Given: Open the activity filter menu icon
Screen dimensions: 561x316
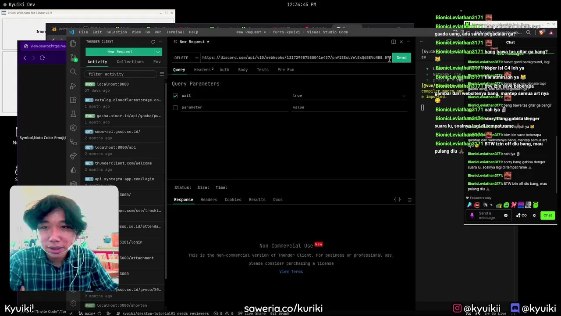Looking at the screenshot, I should [x=162, y=74].
